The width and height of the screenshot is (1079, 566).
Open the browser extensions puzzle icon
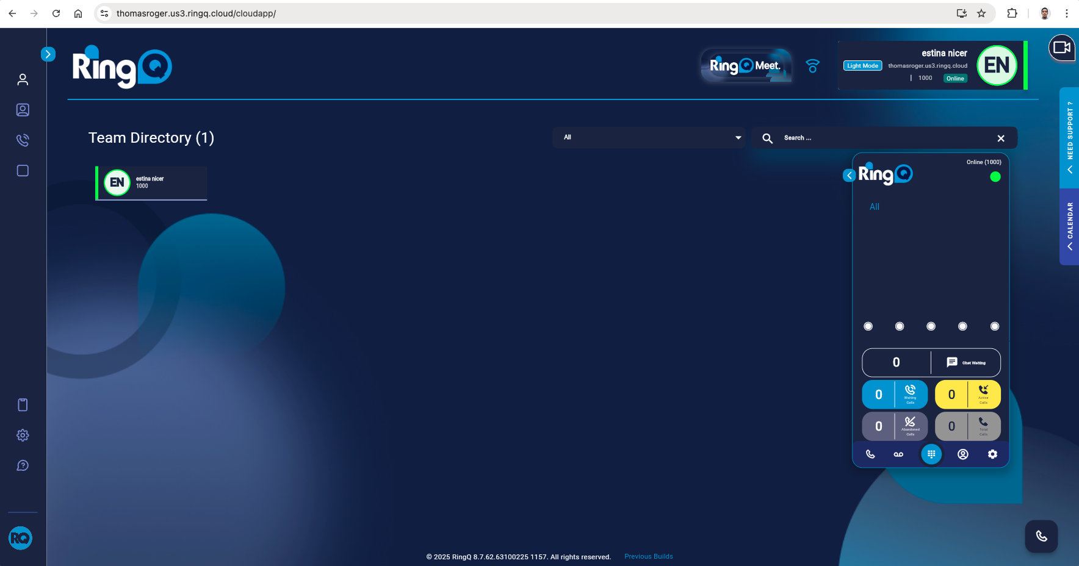coord(1012,13)
